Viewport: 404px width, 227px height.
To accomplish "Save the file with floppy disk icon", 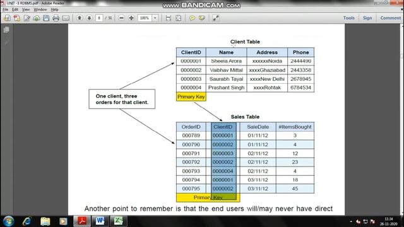I will [46, 18].
